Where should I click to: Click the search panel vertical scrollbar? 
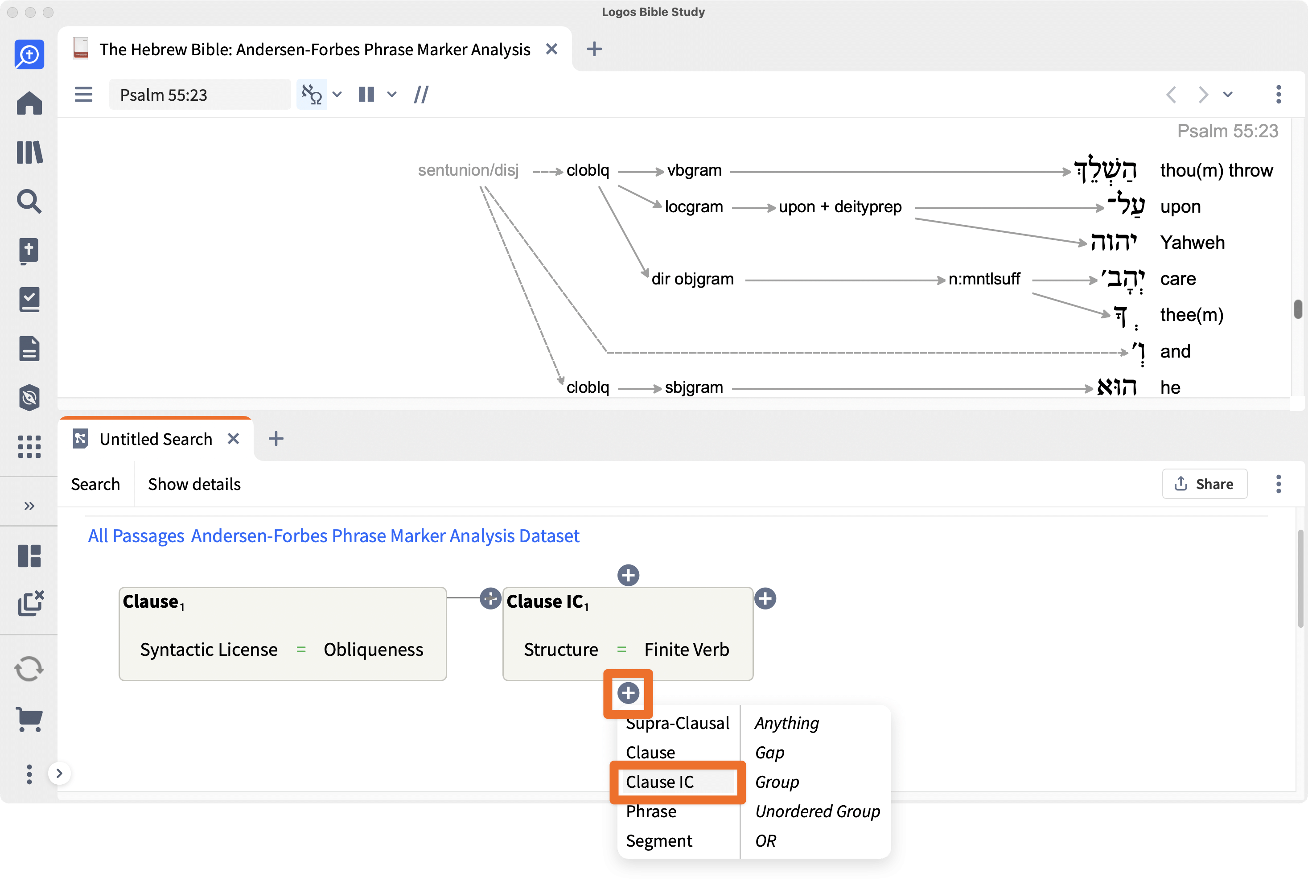[1301, 579]
